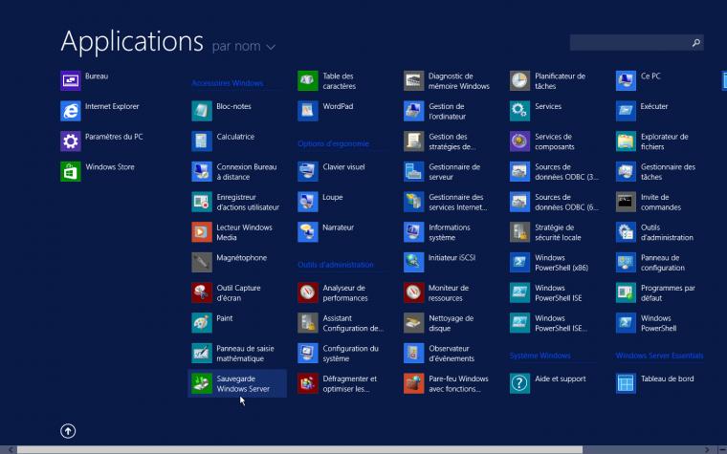
Task: Click the search magnifier button
Action: [x=696, y=43]
